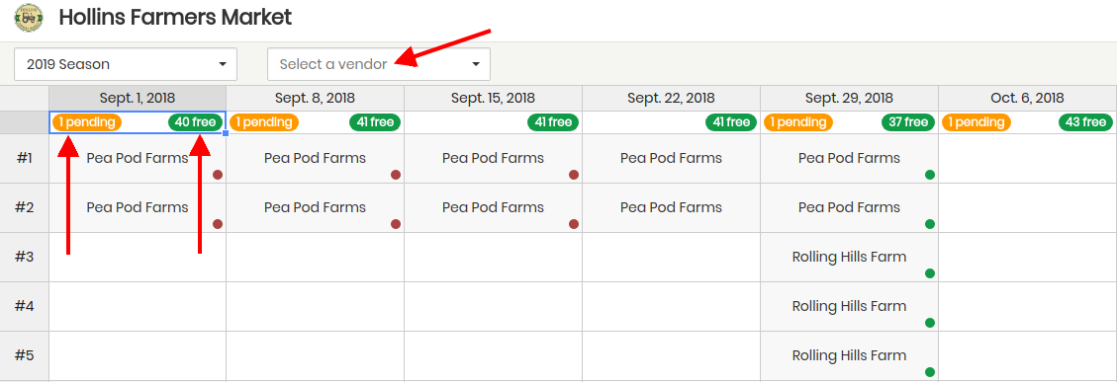This screenshot has height=382, width=1117.
Task: Open the Select a vendor dropdown
Action: pos(379,64)
